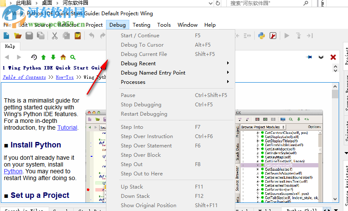Image resolution: width=348 pixels, height=211 pixels.
Task: Click the Copy toolbar icon
Action: click(x=66, y=36)
